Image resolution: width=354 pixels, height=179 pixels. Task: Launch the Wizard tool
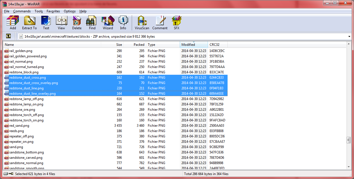point(108,23)
